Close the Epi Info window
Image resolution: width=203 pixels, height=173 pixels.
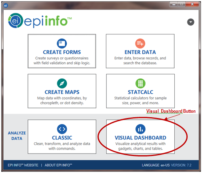click(x=192, y=4)
